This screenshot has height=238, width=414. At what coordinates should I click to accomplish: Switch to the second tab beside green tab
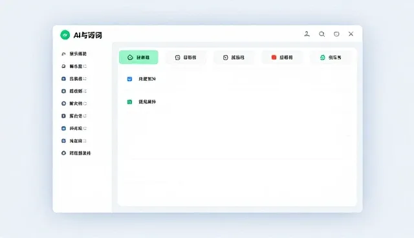click(186, 58)
